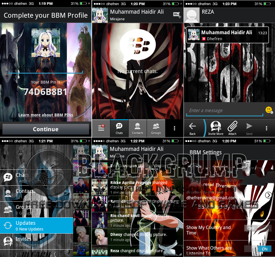This screenshot has height=257, width=275.
Task: Tap Rikke Aprilia Prayogo's display picture
Action: point(99,187)
